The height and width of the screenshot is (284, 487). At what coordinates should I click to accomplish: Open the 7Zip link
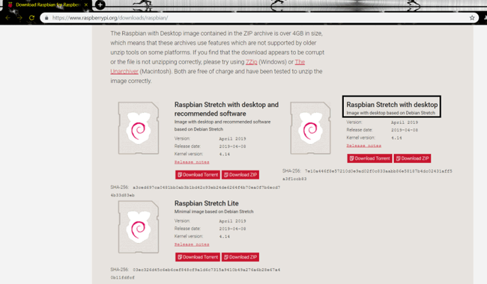[251, 62]
